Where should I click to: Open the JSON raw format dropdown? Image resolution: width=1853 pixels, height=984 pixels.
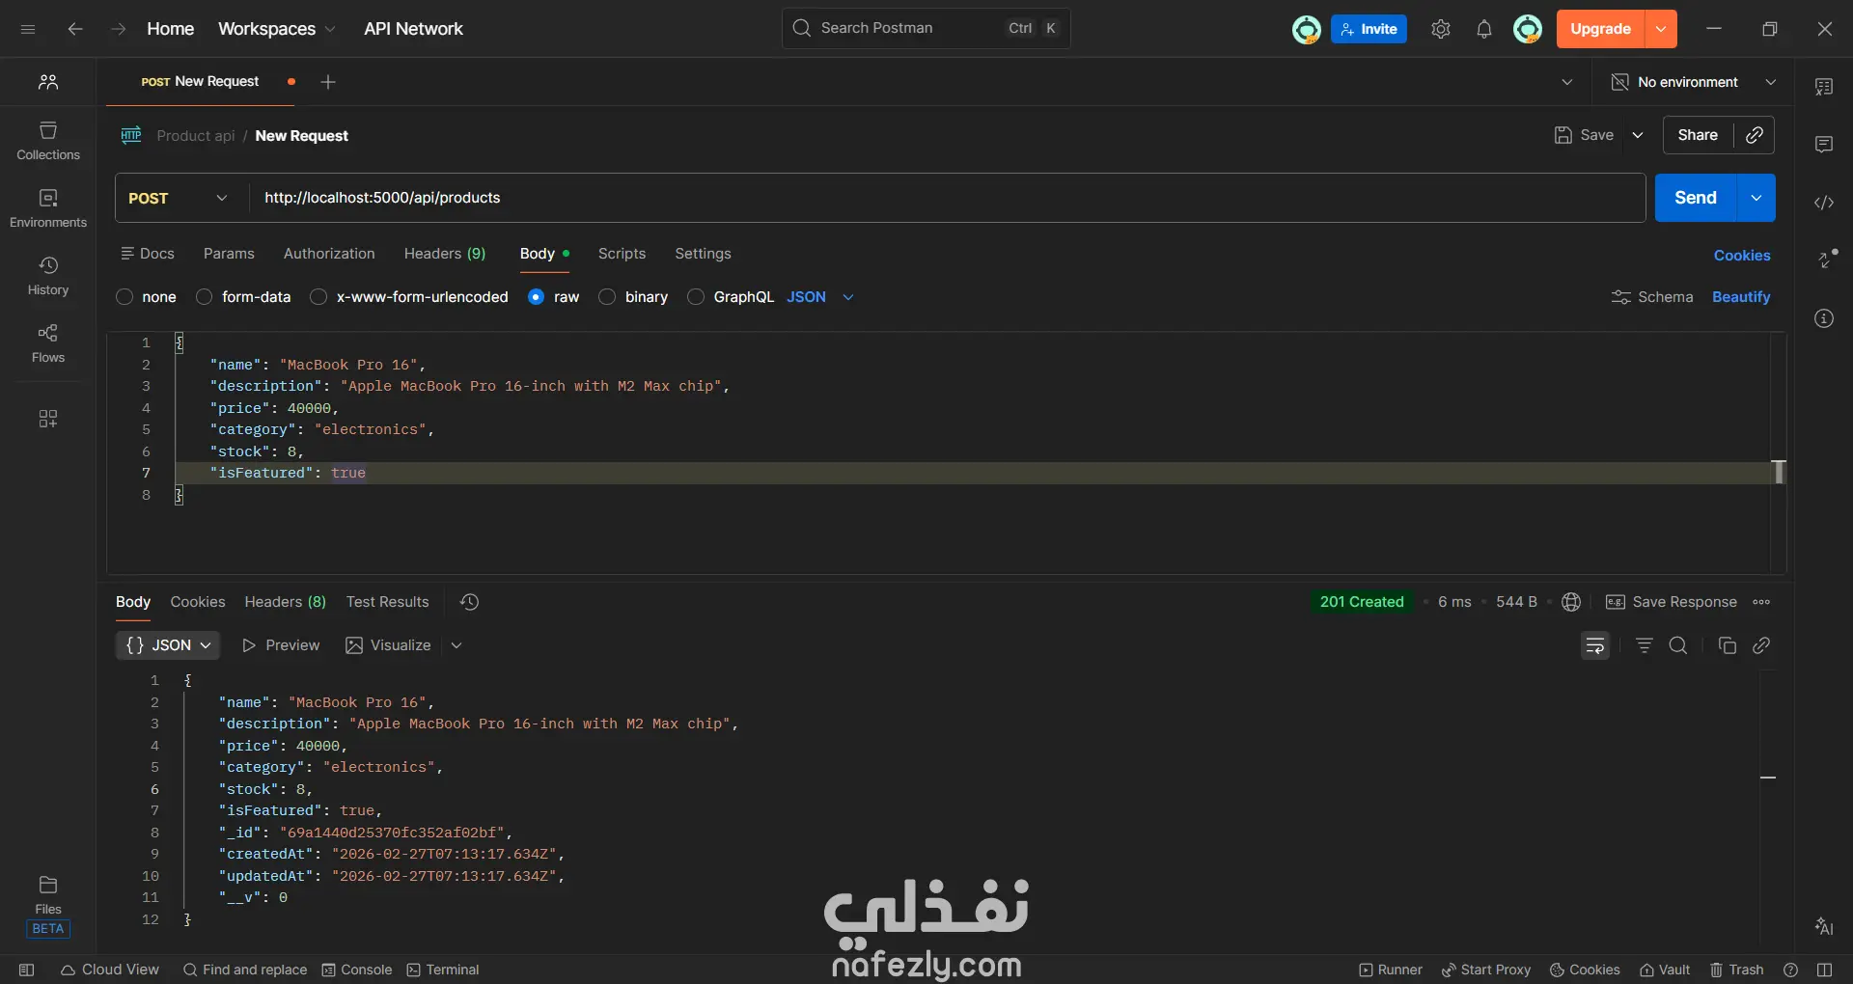pyautogui.click(x=820, y=297)
